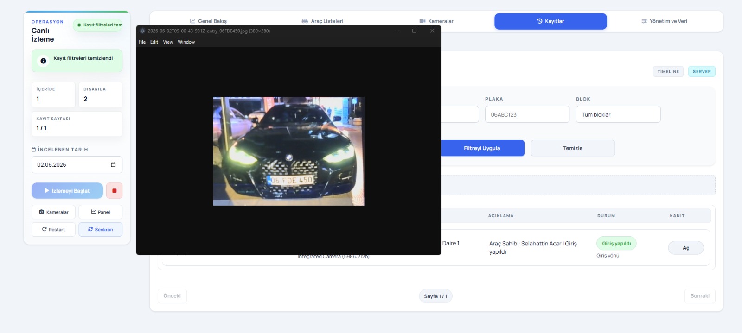Maximize the image viewer window
This screenshot has width=742, height=333.
pos(415,31)
